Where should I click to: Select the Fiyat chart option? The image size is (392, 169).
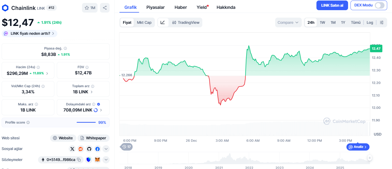pyautogui.click(x=127, y=22)
